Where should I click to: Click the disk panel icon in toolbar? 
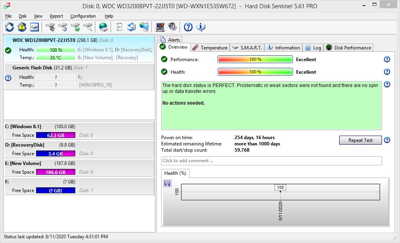(x=35, y=27)
